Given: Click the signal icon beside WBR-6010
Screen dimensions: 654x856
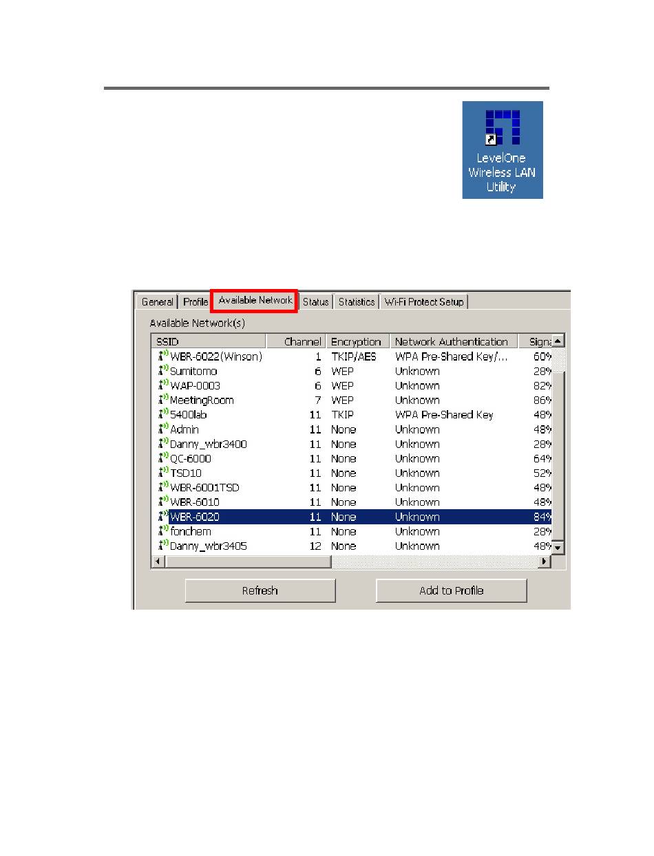Looking at the screenshot, I should coord(163,502).
